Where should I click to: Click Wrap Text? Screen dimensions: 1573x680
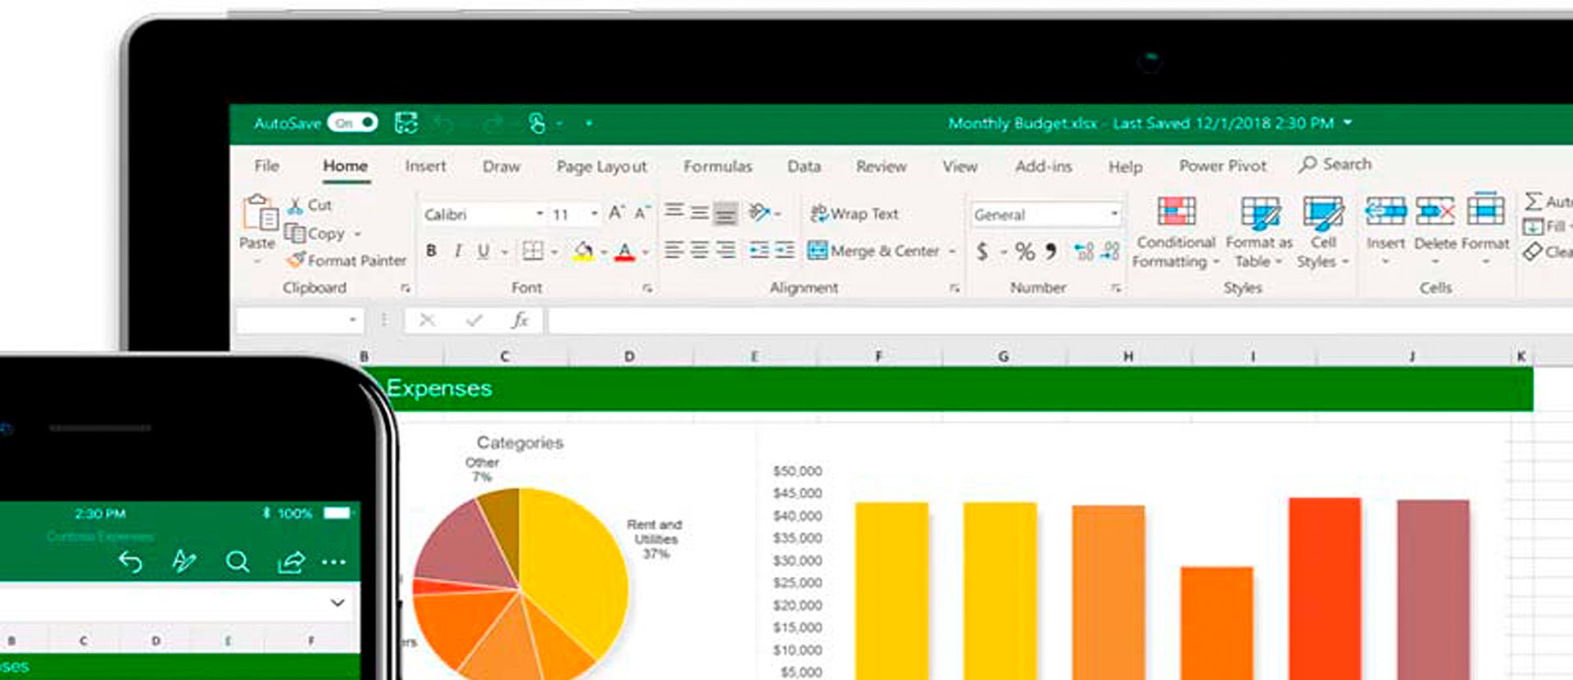(854, 214)
